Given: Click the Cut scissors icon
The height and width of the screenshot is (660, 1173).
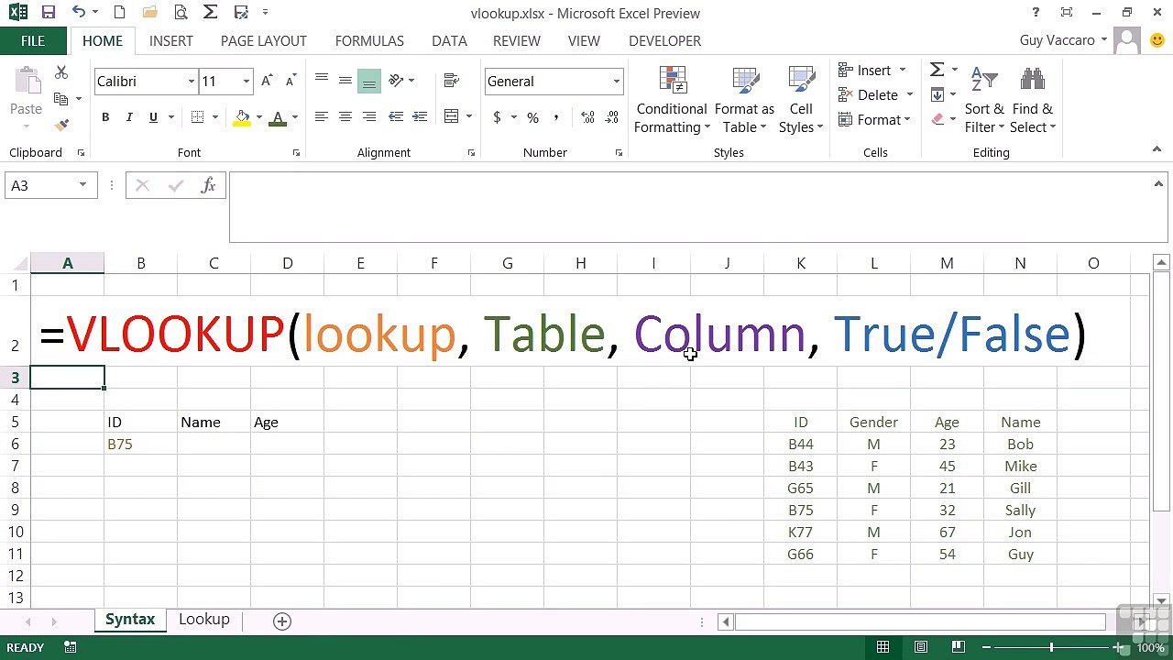Looking at the screenshot, I should pos(61,72).
